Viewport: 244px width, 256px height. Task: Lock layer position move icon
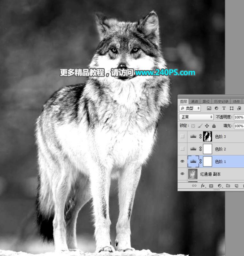207,126
